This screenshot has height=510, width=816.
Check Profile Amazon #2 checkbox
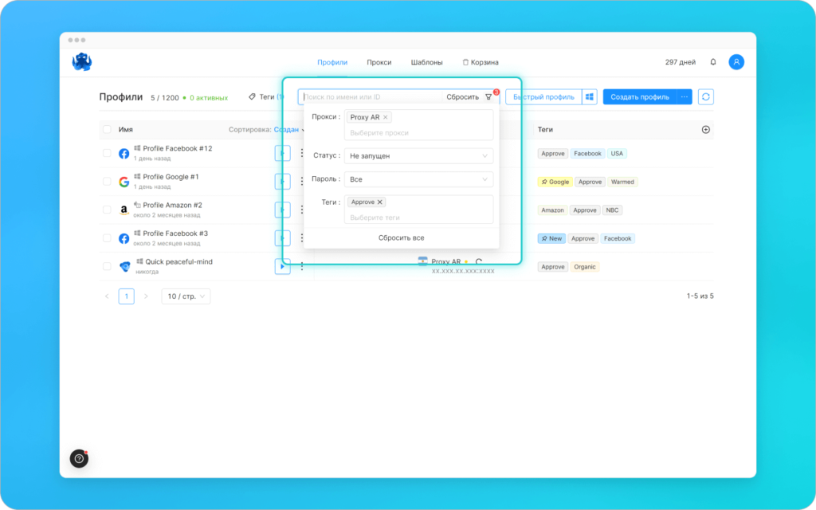[x=107, y=210]
